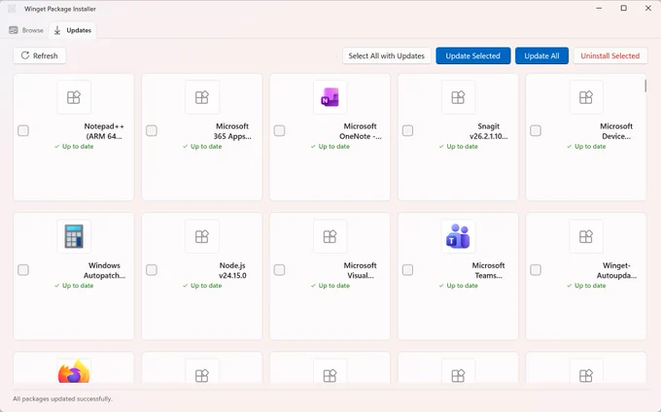Image resolution: width=661 pixels, height=412 pixels.
Task: Click the Windows Autopatch... name
Action: [104, 270]
